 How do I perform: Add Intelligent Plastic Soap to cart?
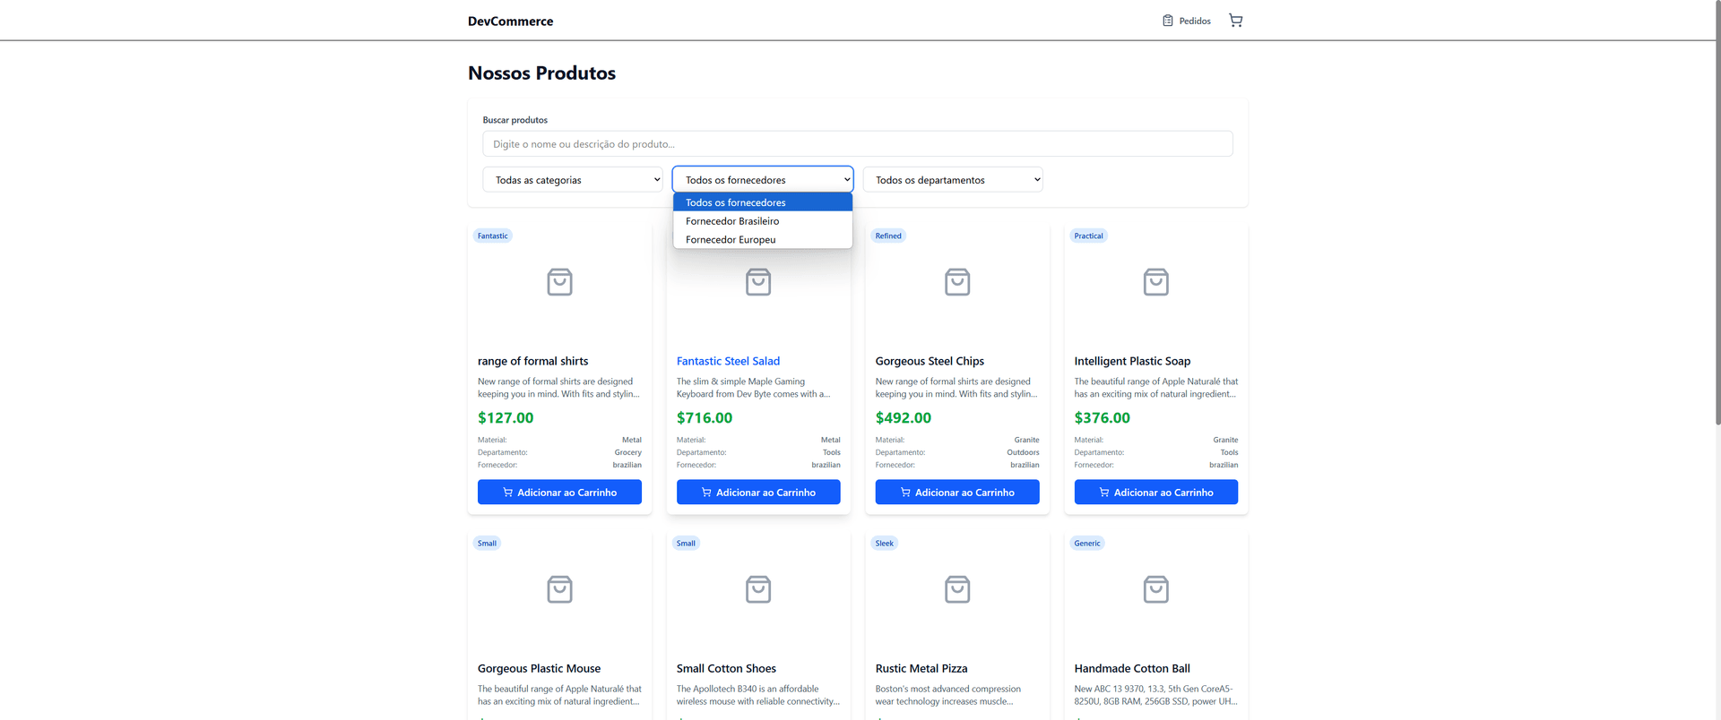tap(1156, 493)
